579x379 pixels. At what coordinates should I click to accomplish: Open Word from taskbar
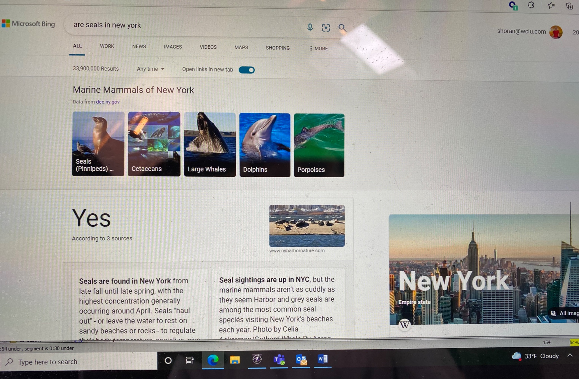[x=323, y=359]
